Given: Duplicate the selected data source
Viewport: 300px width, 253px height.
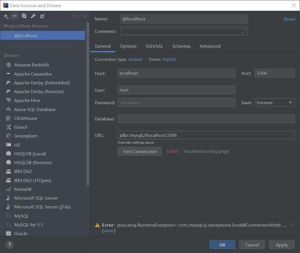Looking at the screenshot, I should (24, 16).
